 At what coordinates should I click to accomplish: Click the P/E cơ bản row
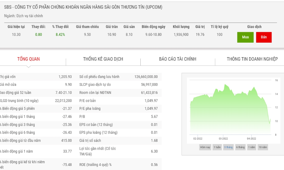pyautogui.click(x=81, y=101)
